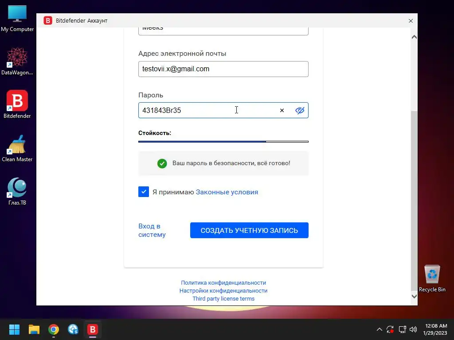This screenshot has width=454, height=340.
Task: Clear the password field with the X
Action: click(x=282, y=110)
